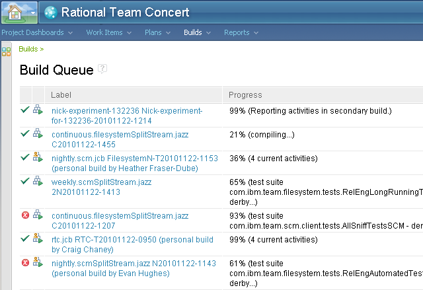Click green check for Craig Chaney personal build
423x290 pixels.
coord(25,238)
